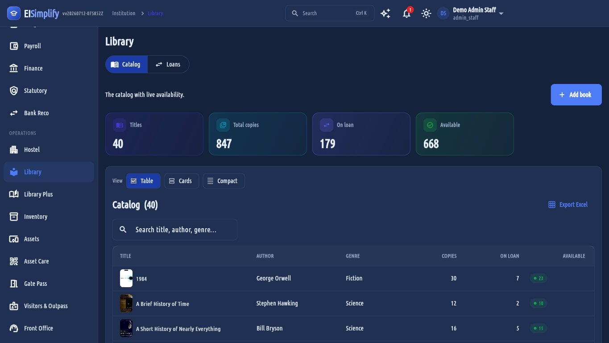Viewport: 609px width, 343px height.
Task: Click the Titles stat card
Action: [x=154, y=134]
